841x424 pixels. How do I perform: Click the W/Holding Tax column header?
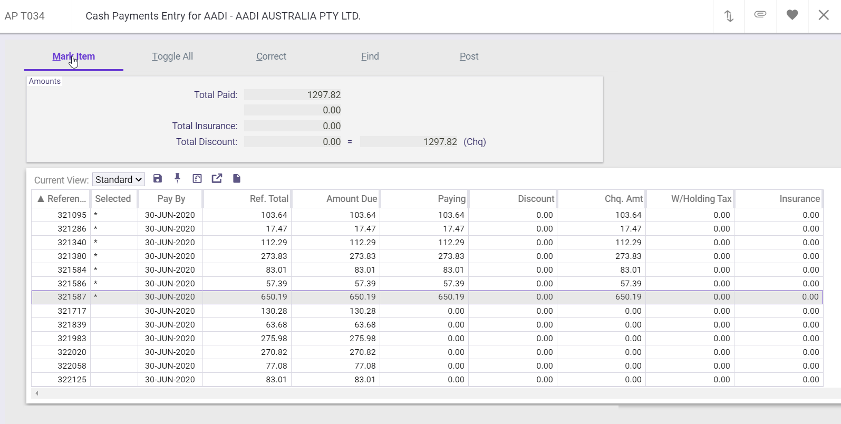point(690,199)
